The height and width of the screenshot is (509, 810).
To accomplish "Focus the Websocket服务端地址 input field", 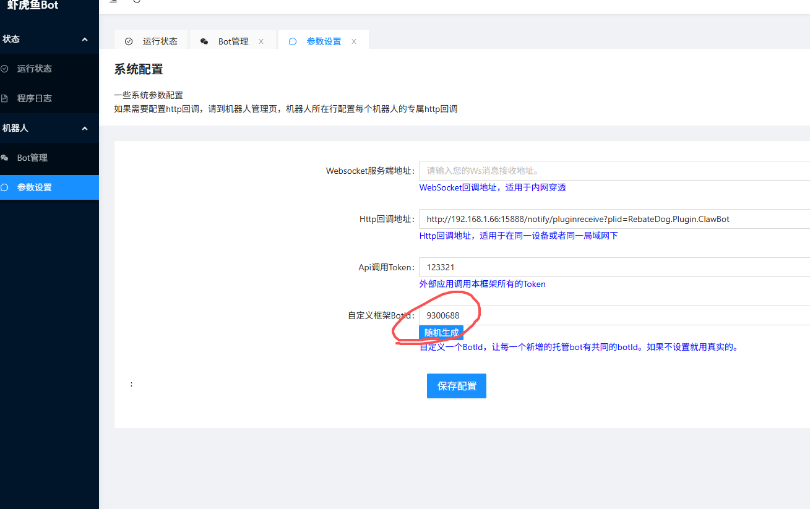I will [613, 171].
